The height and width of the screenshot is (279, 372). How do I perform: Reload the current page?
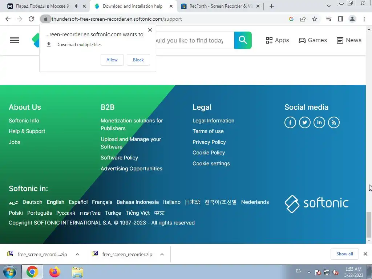pyautogui.click(x=31, y=19)
